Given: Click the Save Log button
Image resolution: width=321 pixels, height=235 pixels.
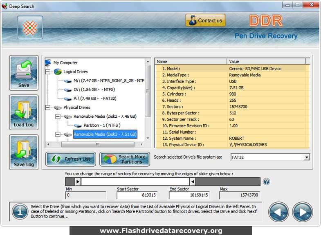Looking at the screenshot, I should [24, 152].
